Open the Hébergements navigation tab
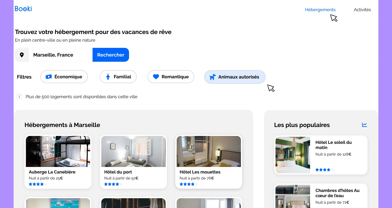 (x=320, y=10)
